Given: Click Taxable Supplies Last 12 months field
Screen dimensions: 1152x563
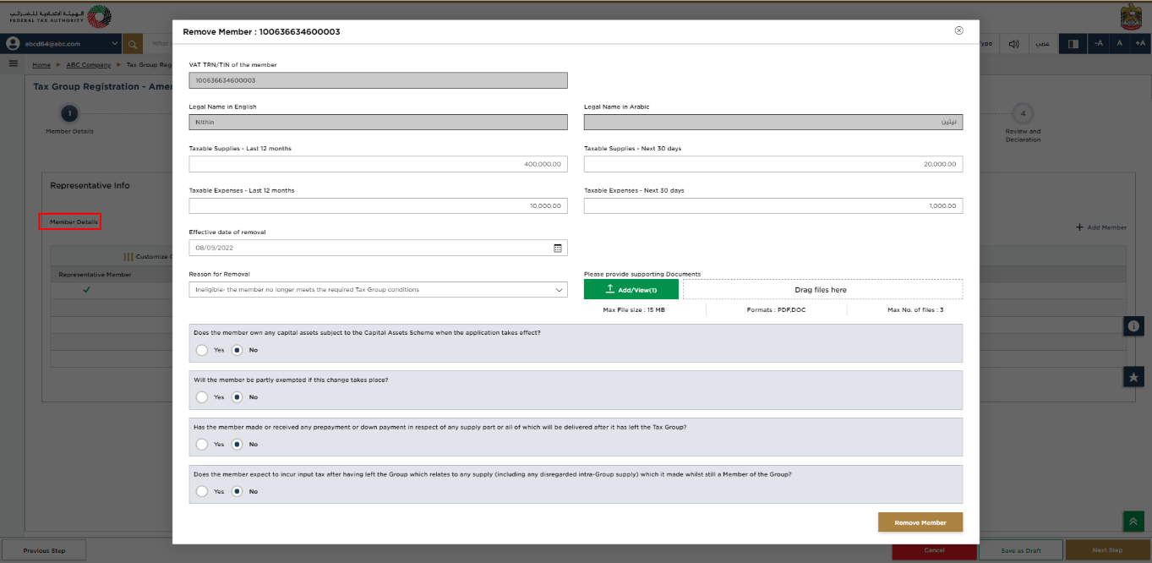Looking at the screenshot, I should point(378,164).
